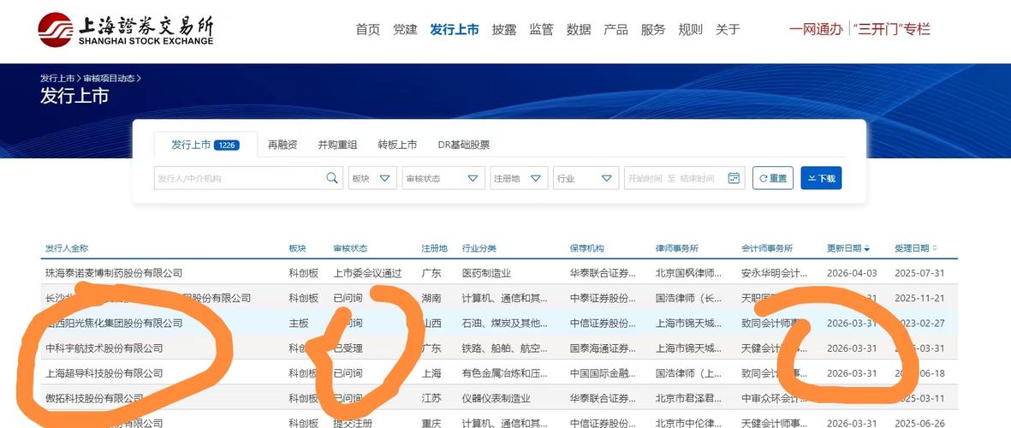Click the 结束时间 date field

tap(696, 179)
